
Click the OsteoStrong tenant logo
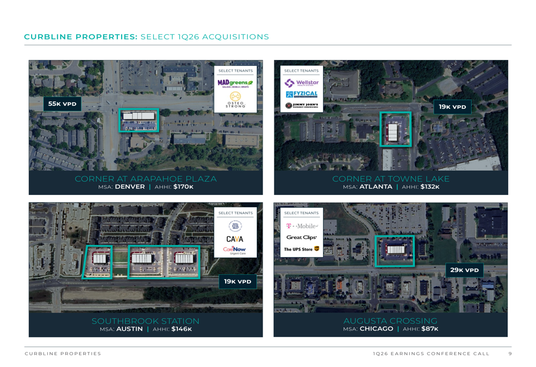tap(235, 100)
